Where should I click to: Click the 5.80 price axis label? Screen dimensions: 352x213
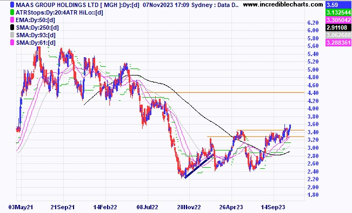point(313,38)
